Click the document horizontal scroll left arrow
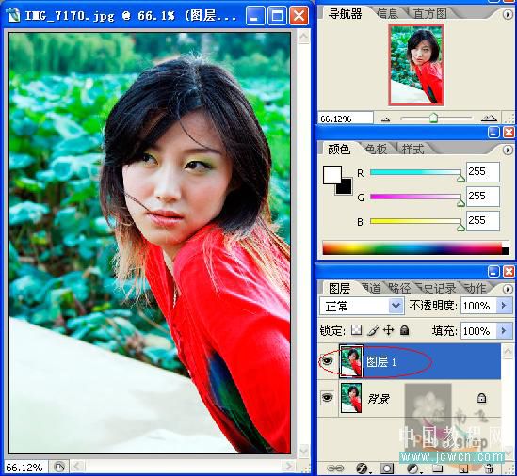 pyautogui.click(x=77, y=467)
